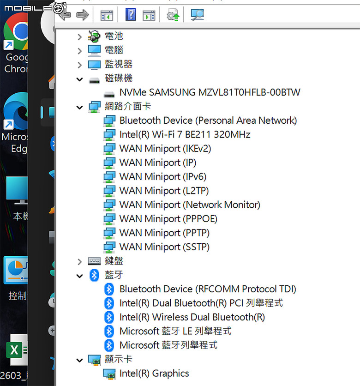Click the Wi-Fi 7 BE211 adapter icon
Viewport: 360px width, 386px height.
[109, 135]
